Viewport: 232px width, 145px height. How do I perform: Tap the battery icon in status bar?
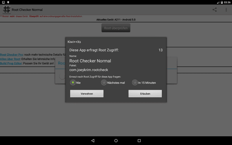222,2
